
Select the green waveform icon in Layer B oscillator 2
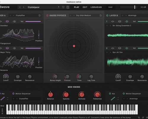coord(127,48)
